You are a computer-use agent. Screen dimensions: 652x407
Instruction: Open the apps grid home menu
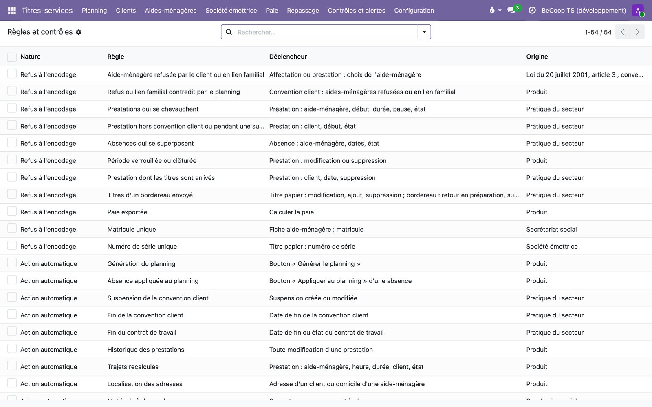12,10
